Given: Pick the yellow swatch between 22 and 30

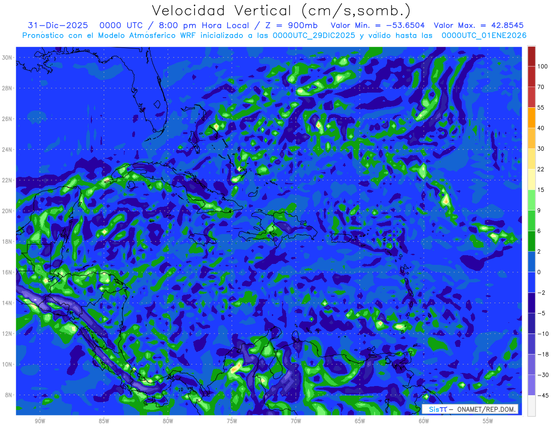Looking at the screenshot, I should coord(531,159).
